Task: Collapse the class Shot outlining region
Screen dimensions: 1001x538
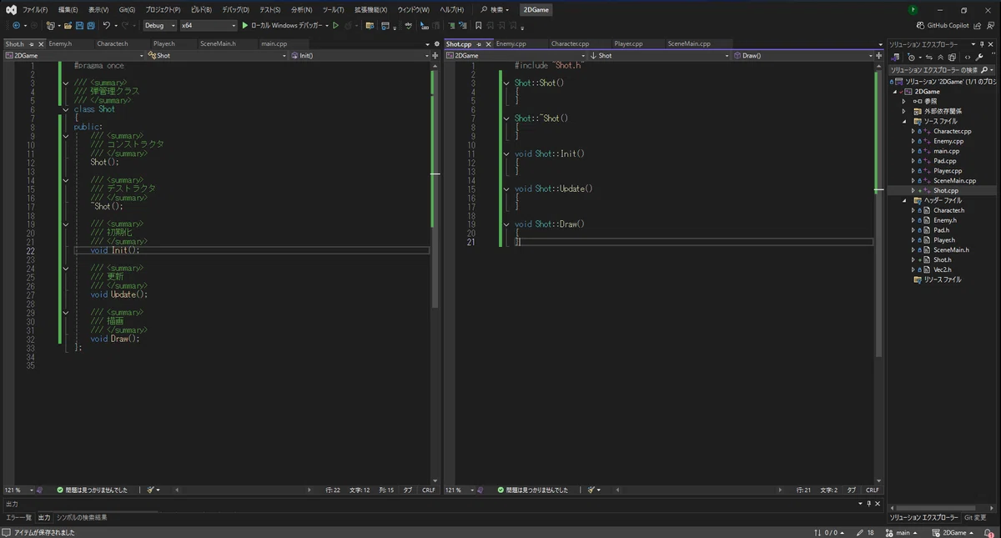Action: 66,109
